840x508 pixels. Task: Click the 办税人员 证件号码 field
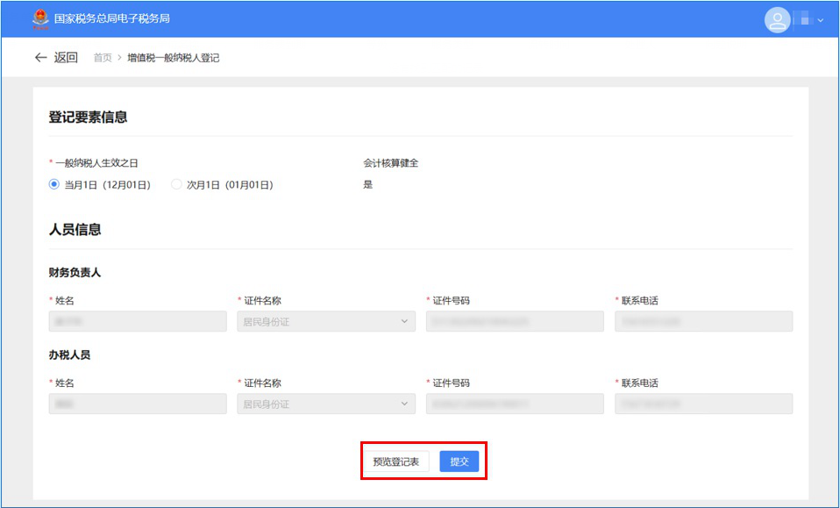click(515, 404)
